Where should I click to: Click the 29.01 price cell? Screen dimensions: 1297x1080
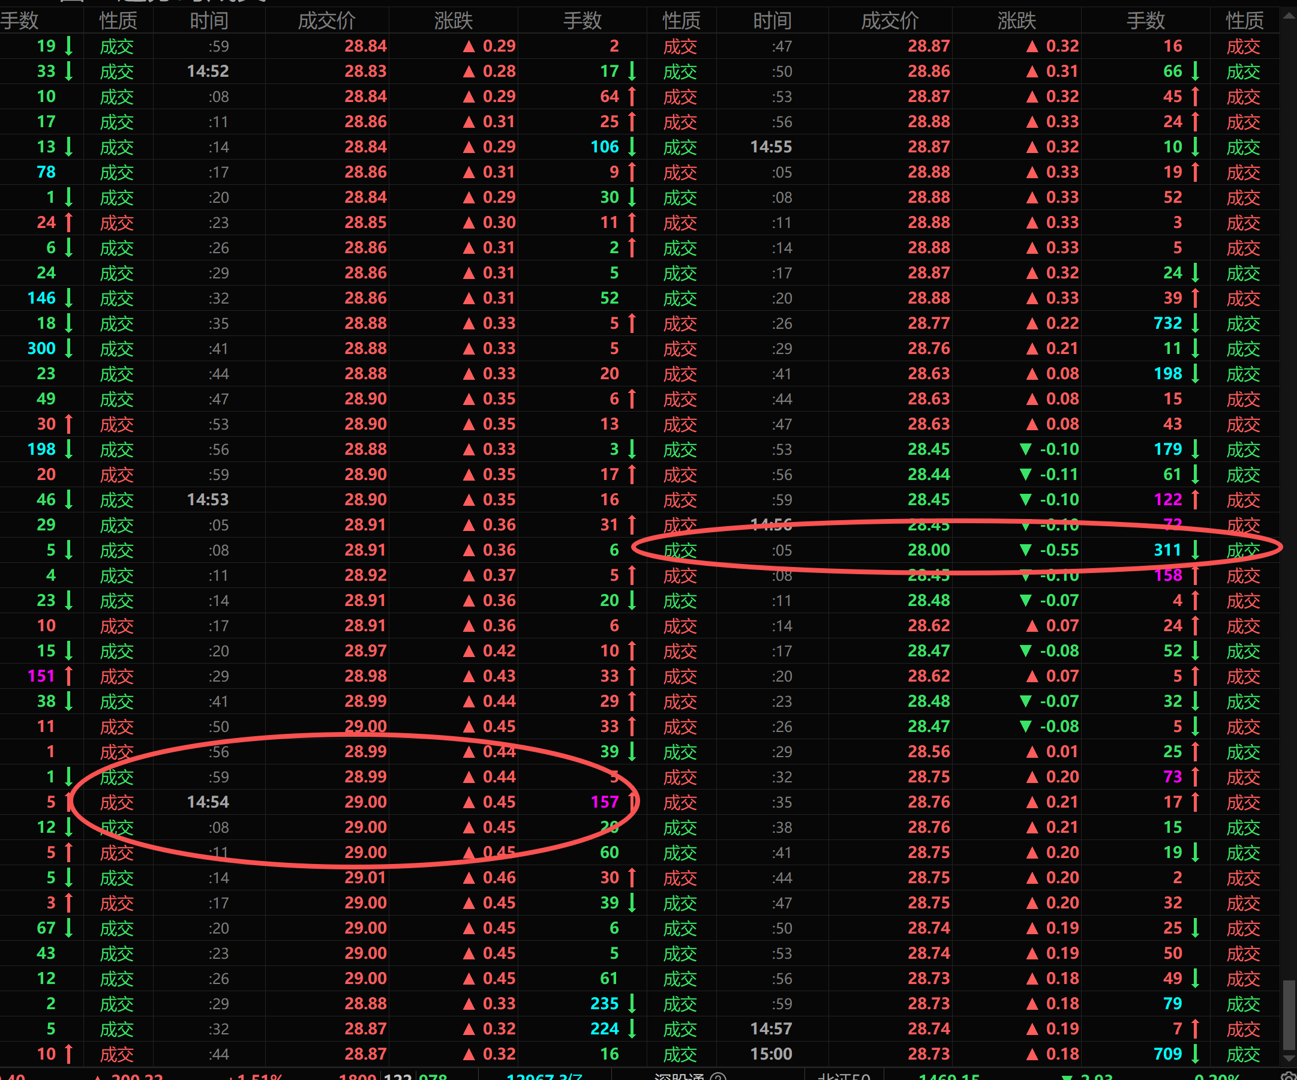tap(365, 878)
